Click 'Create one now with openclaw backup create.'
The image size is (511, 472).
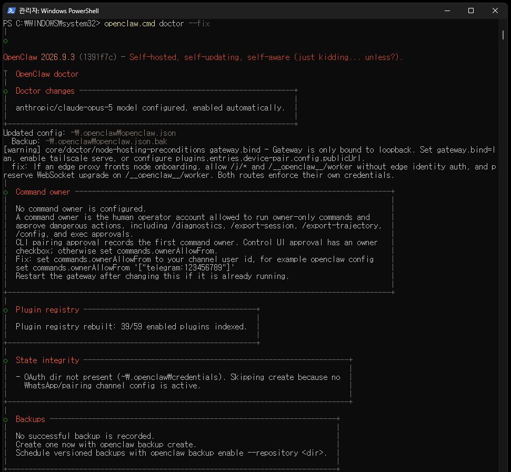[x=106, y=445]
